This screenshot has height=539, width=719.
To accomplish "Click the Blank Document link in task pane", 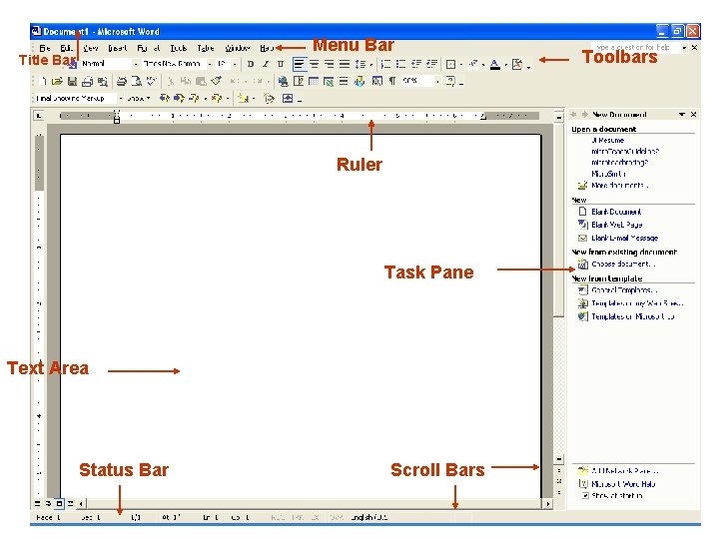I will click(616, 212).
